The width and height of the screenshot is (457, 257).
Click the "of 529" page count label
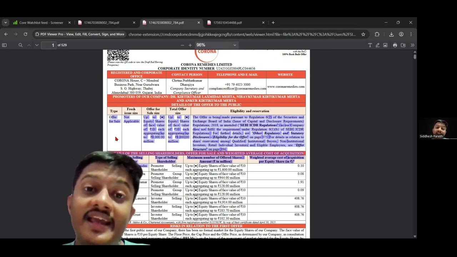62,45
